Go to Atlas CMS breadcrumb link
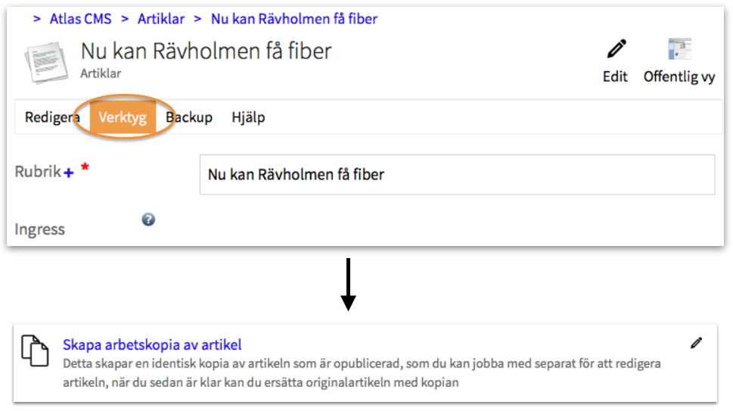 click(80, 19)
